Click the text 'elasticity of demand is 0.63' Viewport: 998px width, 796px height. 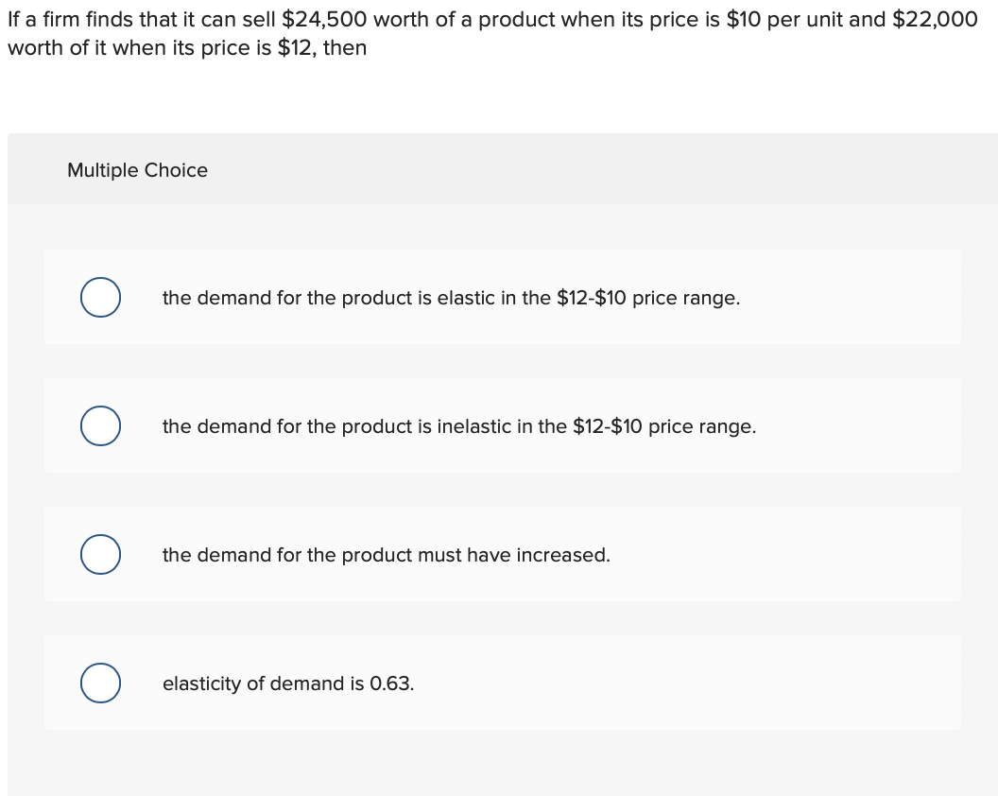(x=287, y=684)
